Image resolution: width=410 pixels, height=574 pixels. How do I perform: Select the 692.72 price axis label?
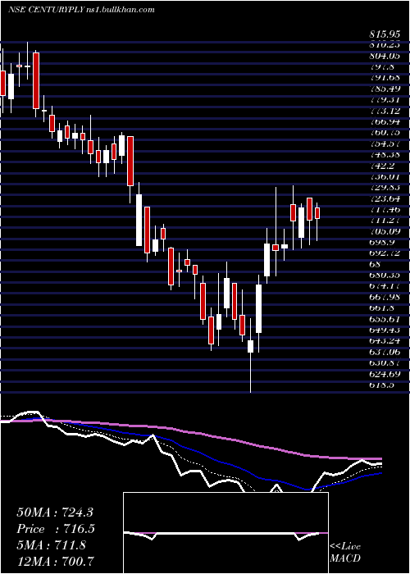[x=385, y=253]
